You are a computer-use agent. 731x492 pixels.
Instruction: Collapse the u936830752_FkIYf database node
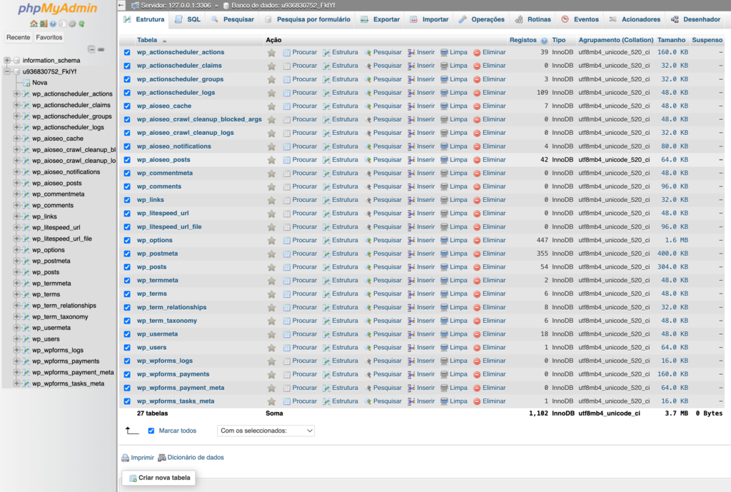7,72
